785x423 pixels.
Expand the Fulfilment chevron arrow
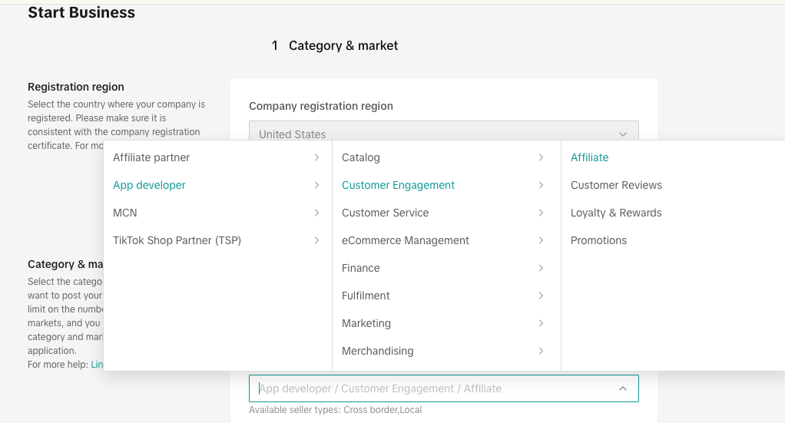541,296
